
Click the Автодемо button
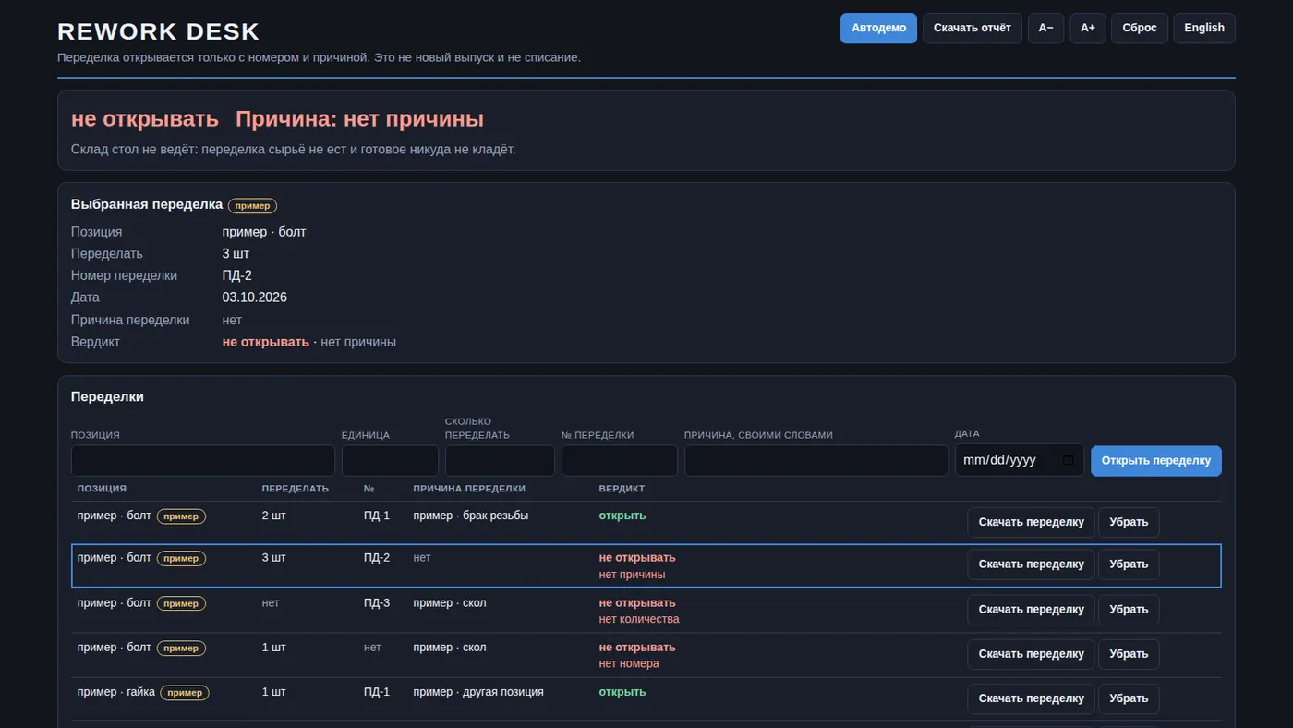(x=878, y=28)
